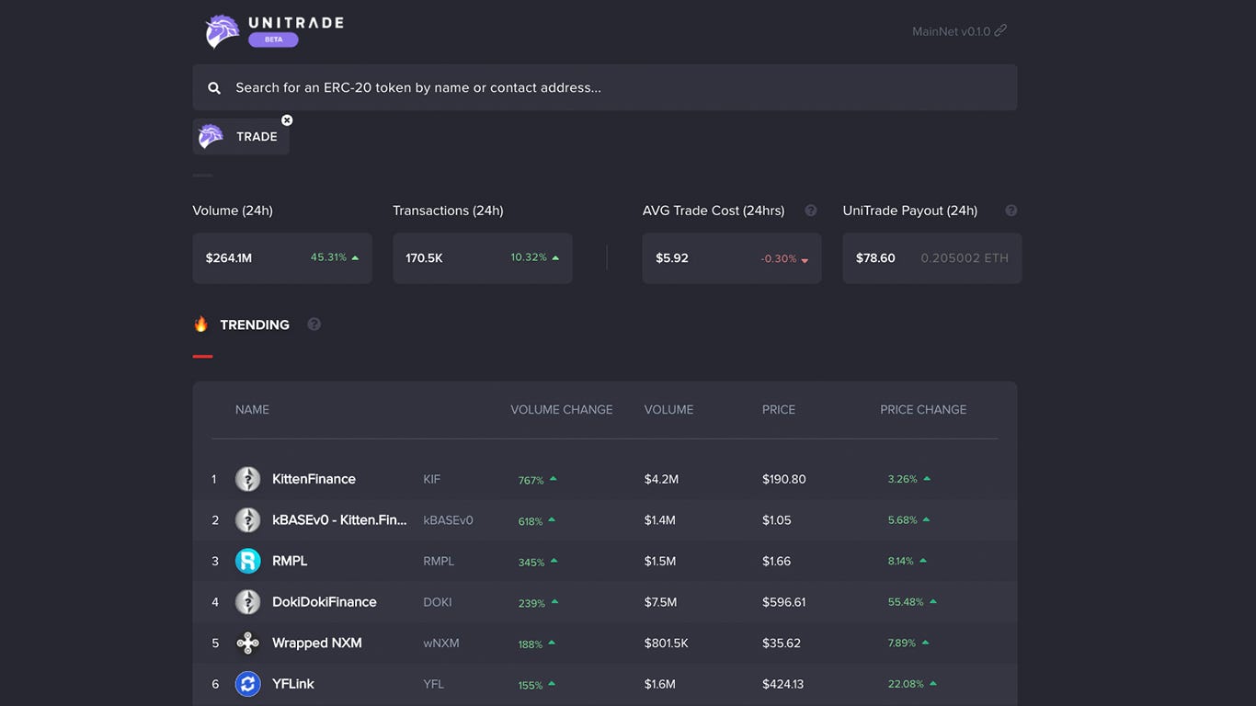Sort by VOLUME CHANGE column header
1256x706 pixels.
562,410
